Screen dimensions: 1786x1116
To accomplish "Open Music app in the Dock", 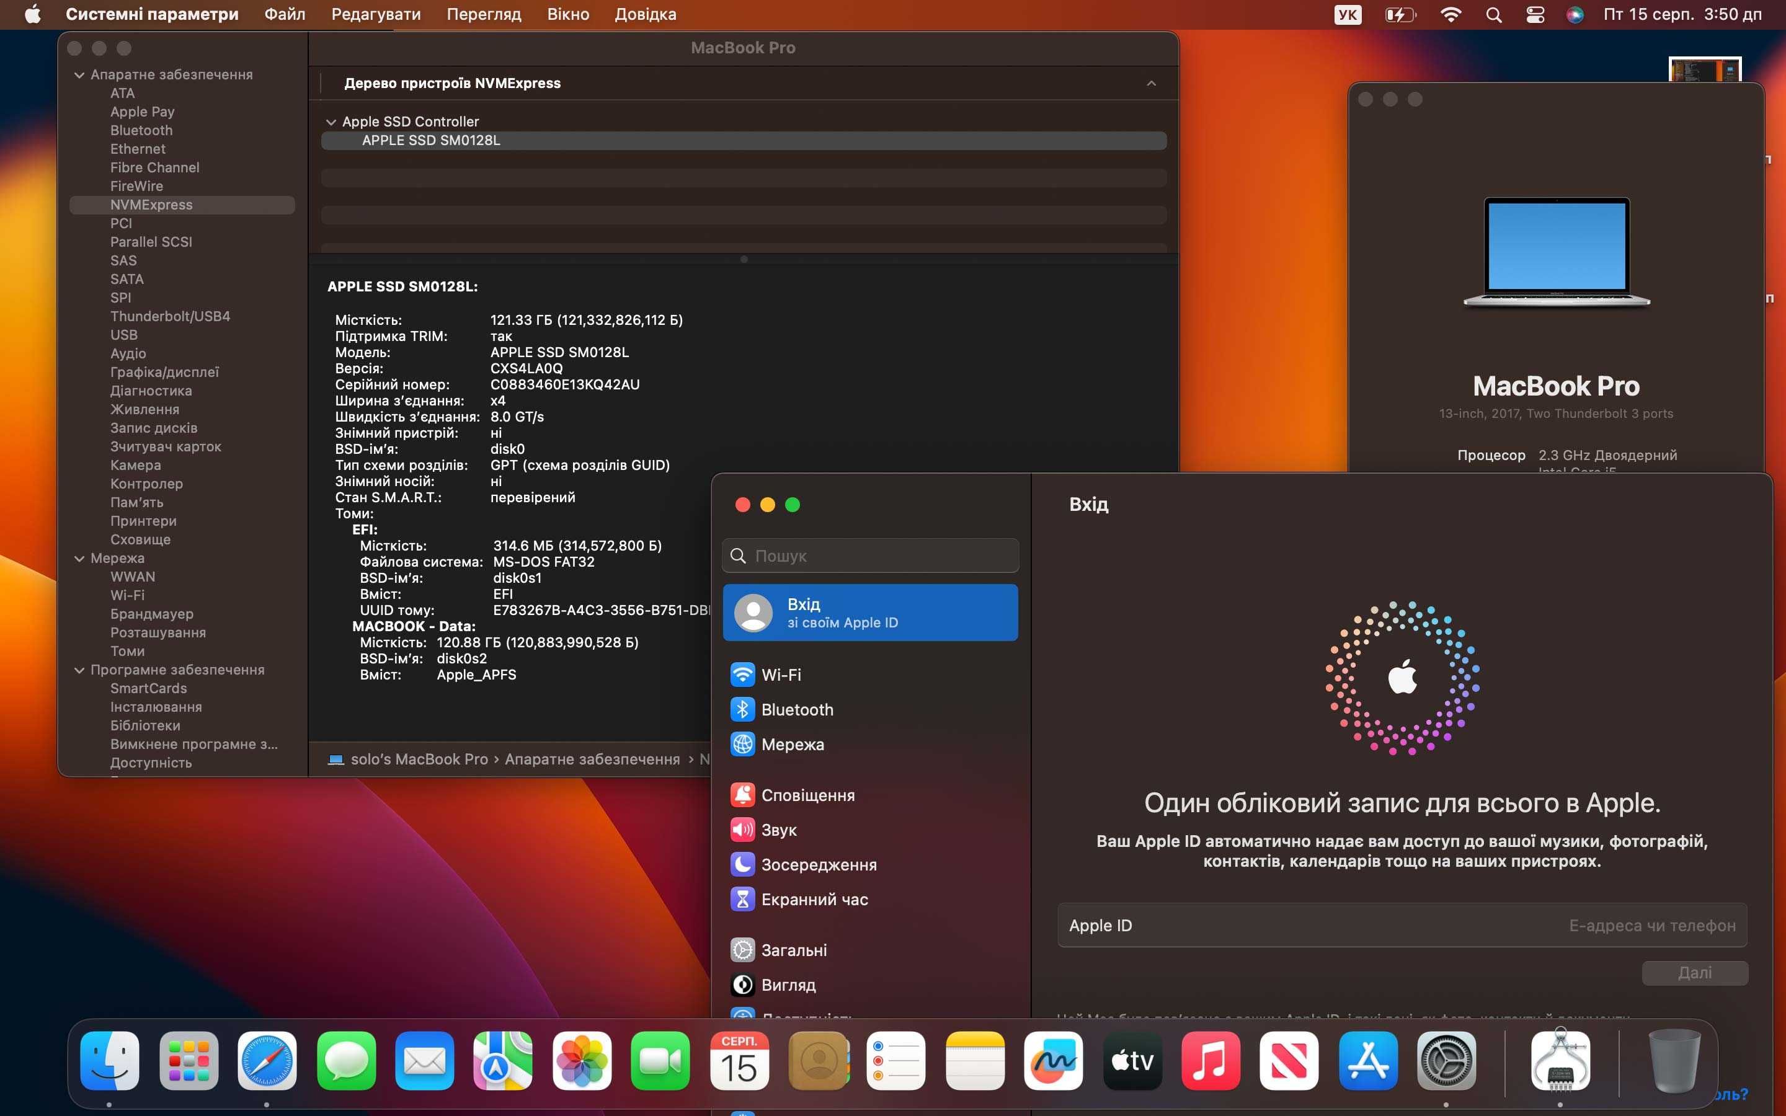I will tap(1211, 1061).
